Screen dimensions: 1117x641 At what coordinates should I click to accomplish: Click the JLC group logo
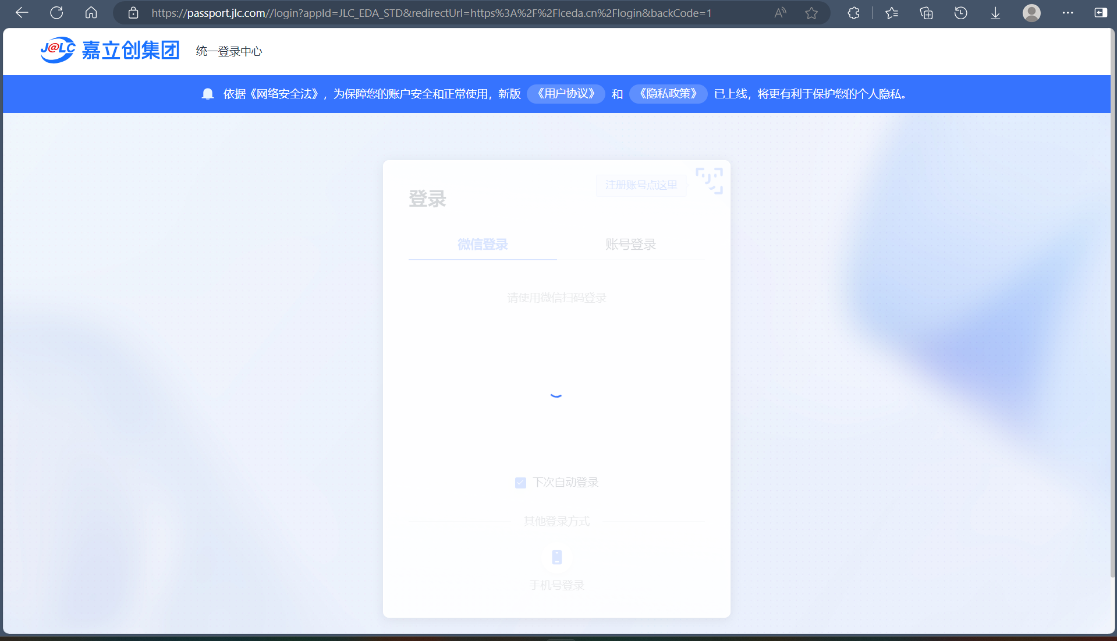(x=110, y=51)
